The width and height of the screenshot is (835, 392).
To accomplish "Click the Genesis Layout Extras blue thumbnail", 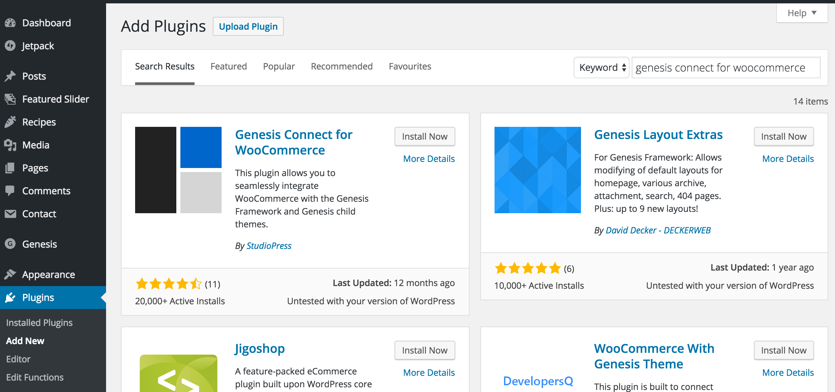I will tap(538, 170).
